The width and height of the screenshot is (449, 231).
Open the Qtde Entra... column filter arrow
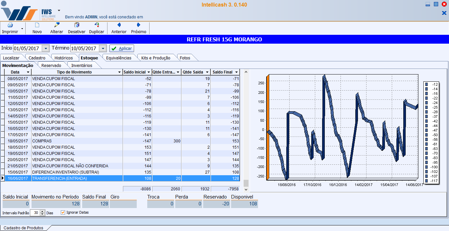pyautogui.click(x=178, y=72)
